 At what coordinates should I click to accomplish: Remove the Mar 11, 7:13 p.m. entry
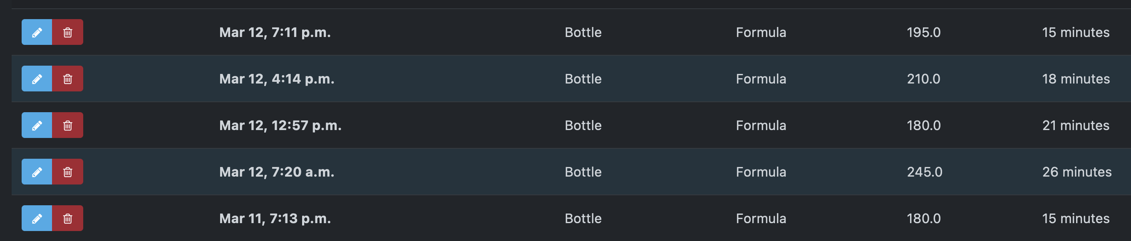(67, 218)
